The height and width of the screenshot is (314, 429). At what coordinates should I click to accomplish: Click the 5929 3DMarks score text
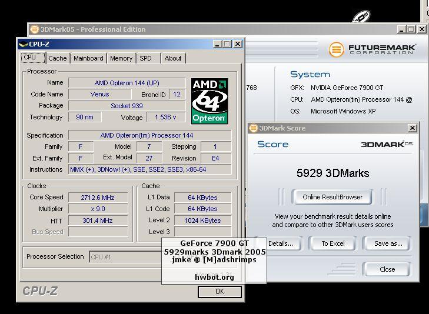(332, 173)
